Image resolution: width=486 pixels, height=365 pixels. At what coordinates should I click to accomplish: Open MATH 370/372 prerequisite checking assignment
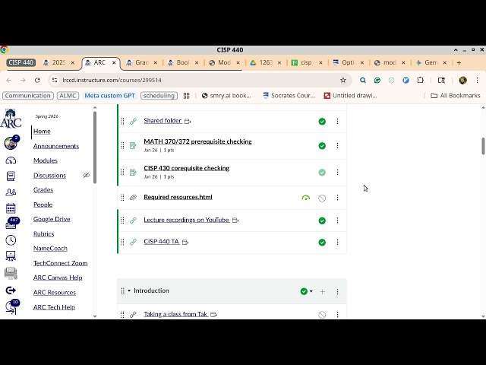click(x=197, y=141)
